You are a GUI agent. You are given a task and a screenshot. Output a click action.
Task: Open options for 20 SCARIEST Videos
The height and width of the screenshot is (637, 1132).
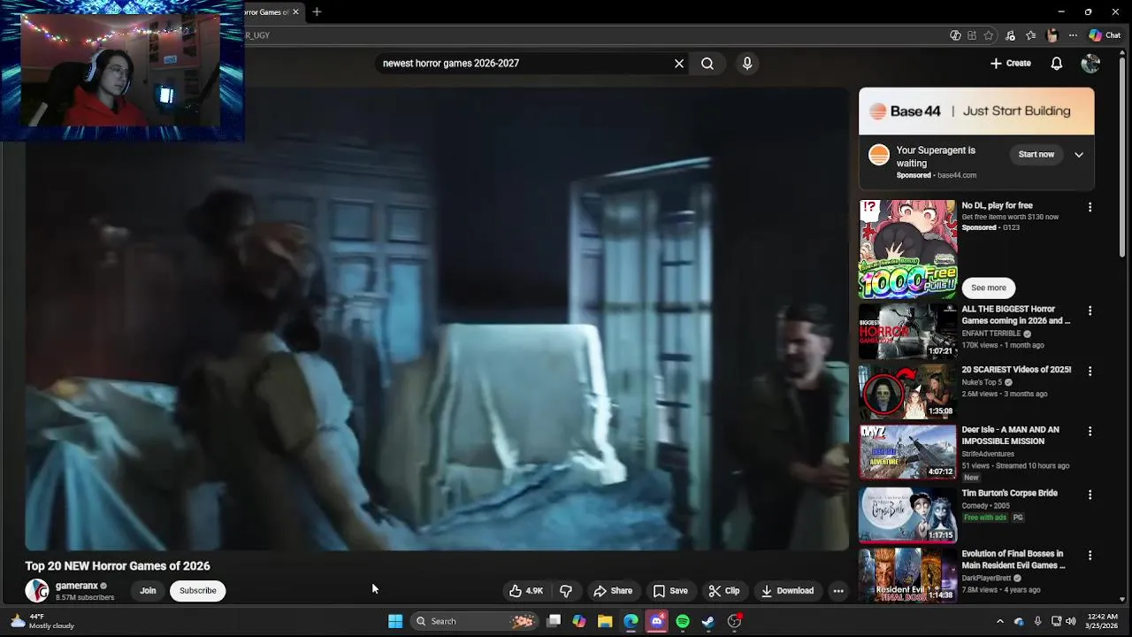point(1090,371)
